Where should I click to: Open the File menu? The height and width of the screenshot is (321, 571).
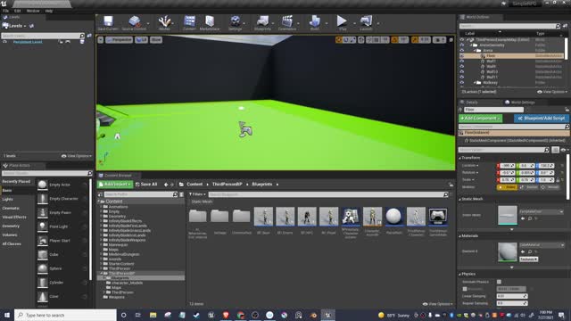tap(6, 11)
